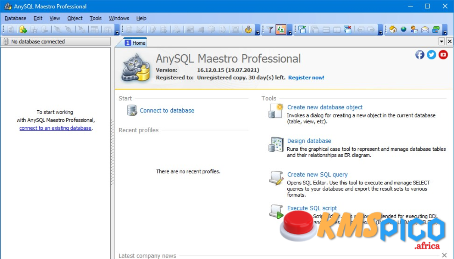
Task: Open the Object menu
Action: click(x=75, y=18)
